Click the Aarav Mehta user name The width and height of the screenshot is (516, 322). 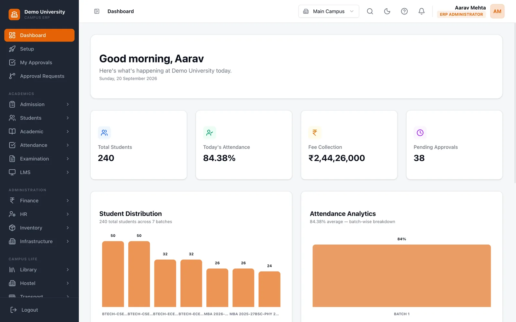(x=470, y=8)
